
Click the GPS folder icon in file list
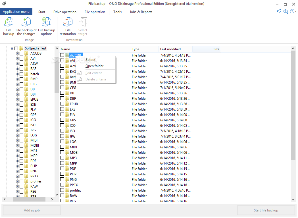(x=67, y=120)
